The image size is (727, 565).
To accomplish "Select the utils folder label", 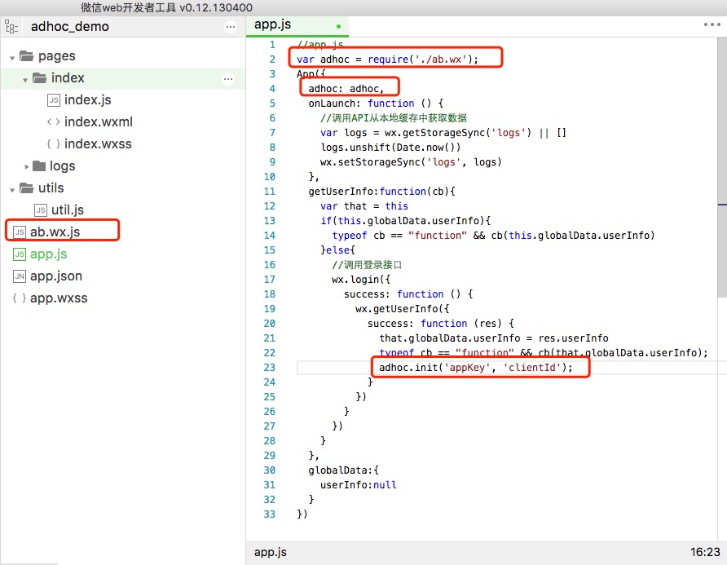I will click(51, 188).
